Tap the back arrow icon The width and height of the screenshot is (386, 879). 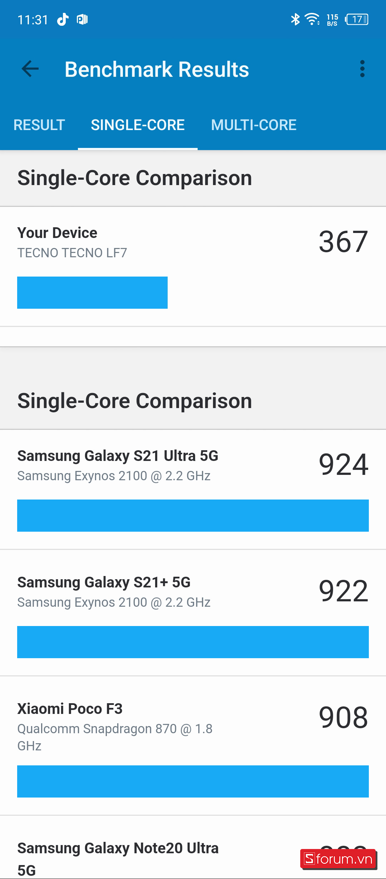click(30, 69)
